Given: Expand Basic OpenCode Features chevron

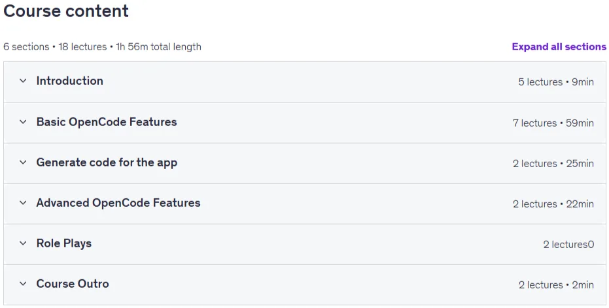Looking at the screenshot, I should pos(23,122).
